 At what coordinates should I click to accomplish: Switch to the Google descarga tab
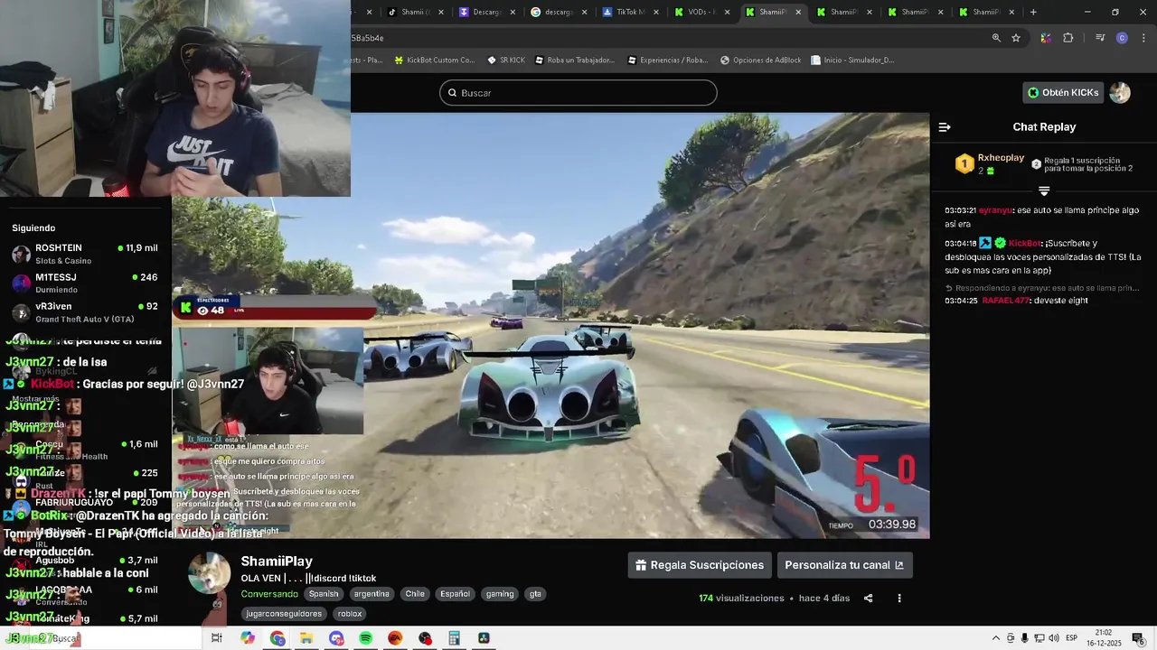[x=560, y=12]
